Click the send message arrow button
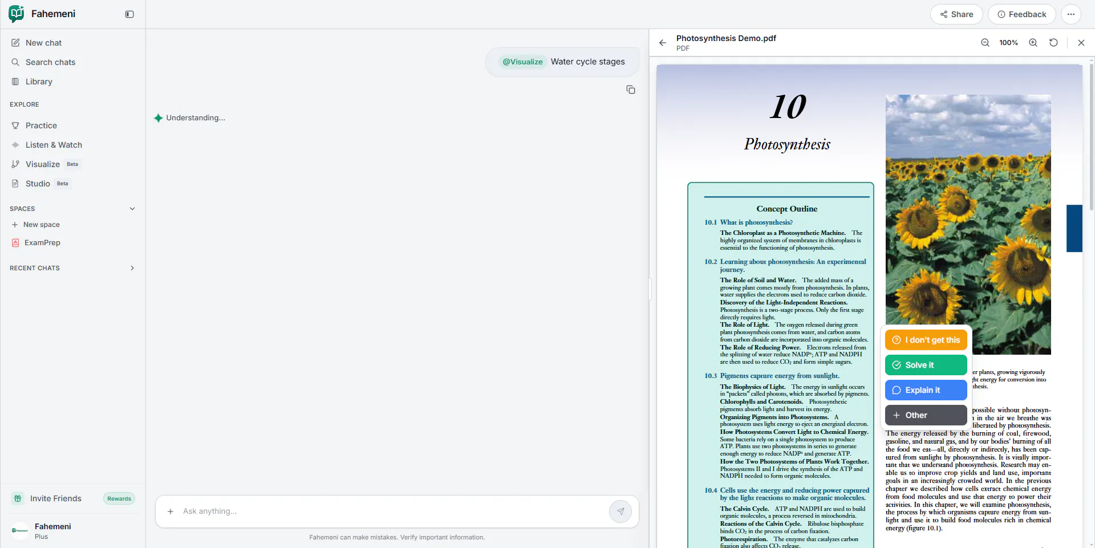The image size is (1095, 548). 620,512
